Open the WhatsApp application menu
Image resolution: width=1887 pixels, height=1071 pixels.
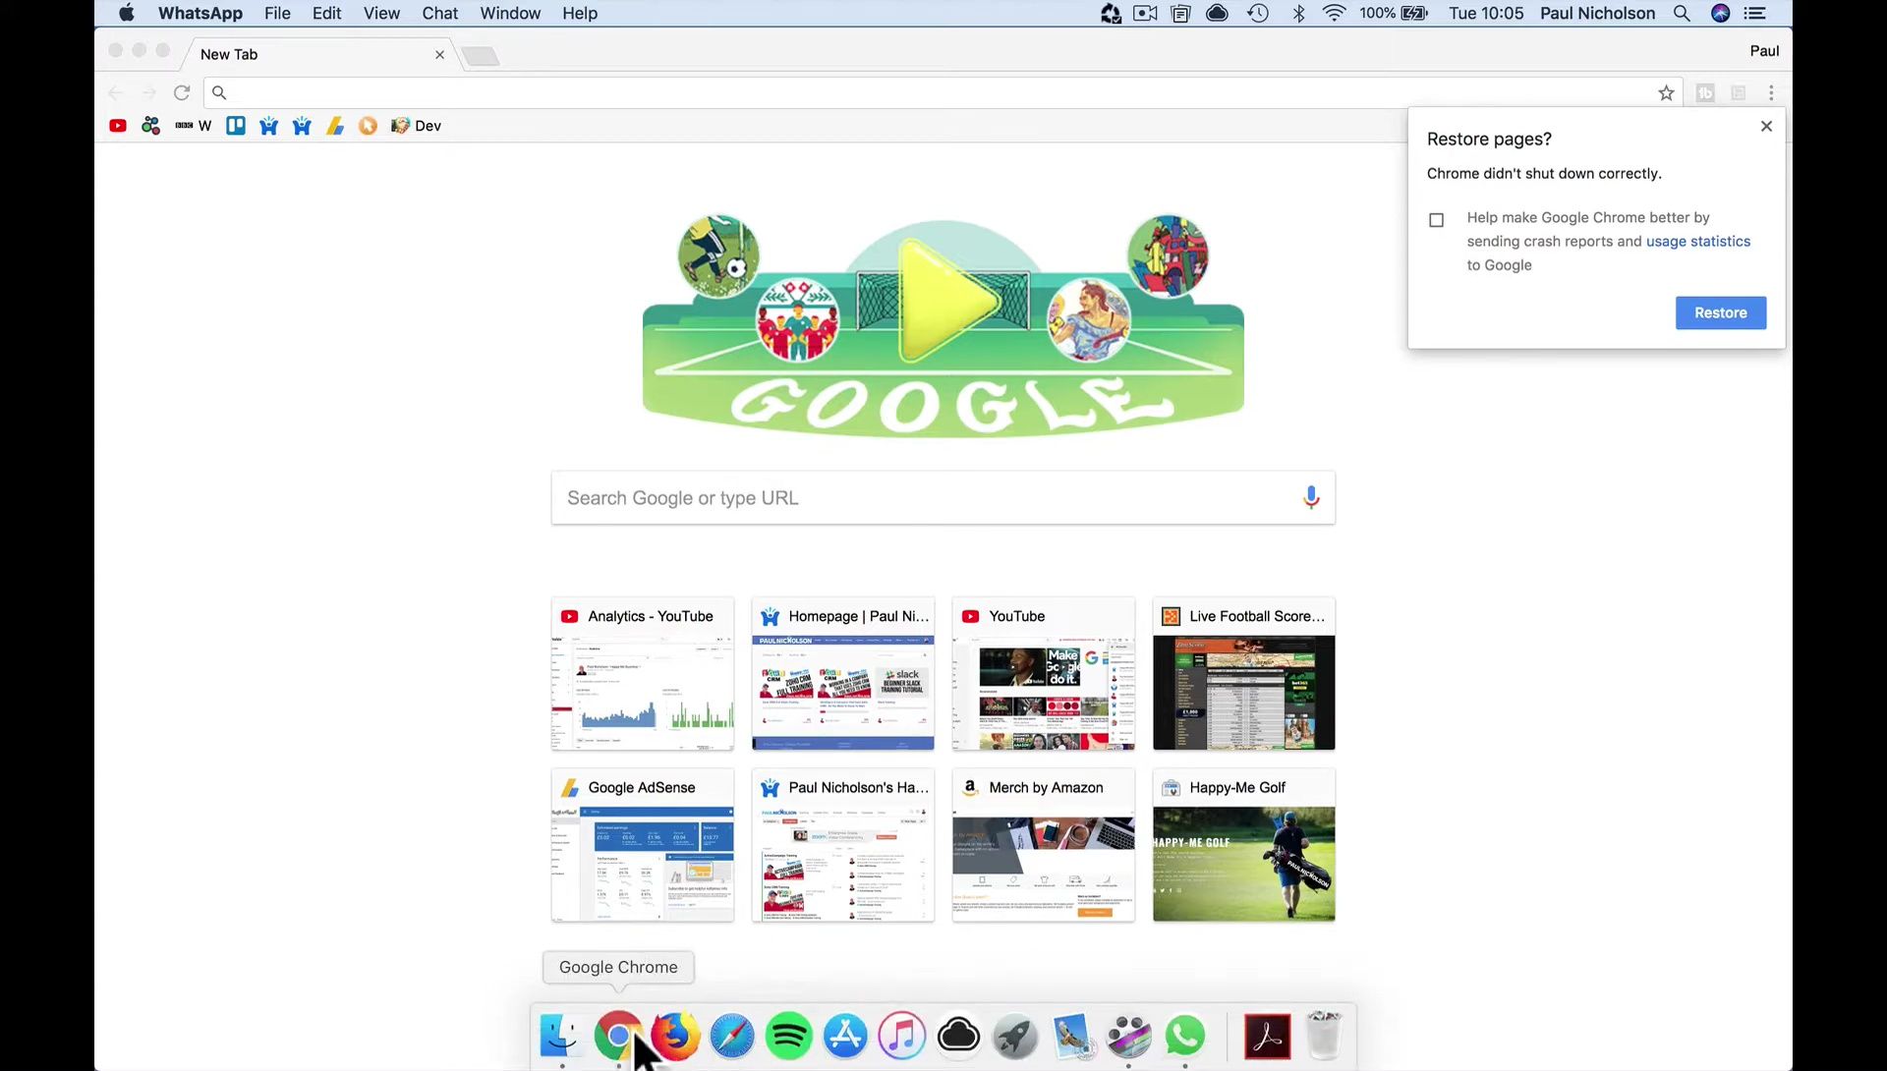pos(200,13)
